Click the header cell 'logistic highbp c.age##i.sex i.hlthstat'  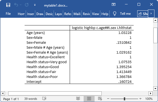click(102, 28)
